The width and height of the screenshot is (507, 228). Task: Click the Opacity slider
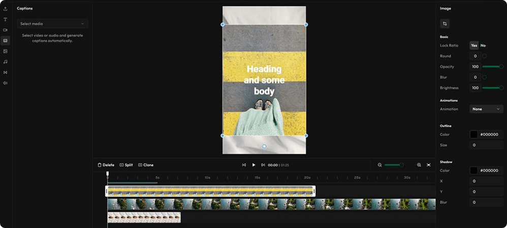tap(492, 67)
